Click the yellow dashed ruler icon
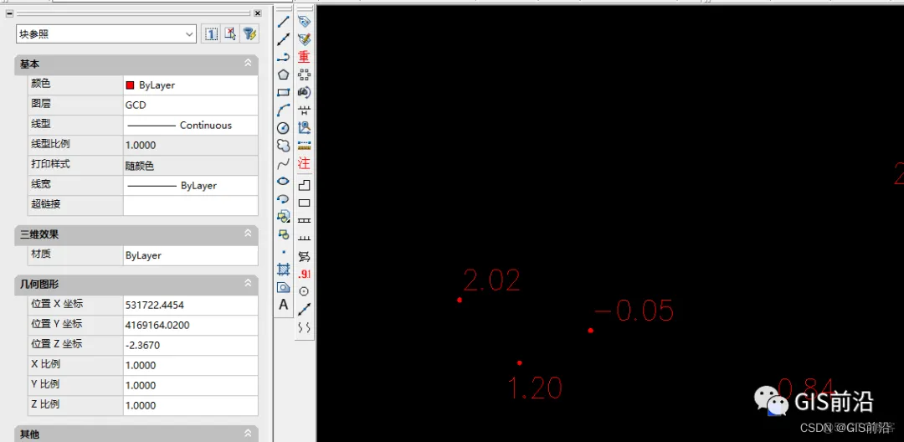 point(304,145)
